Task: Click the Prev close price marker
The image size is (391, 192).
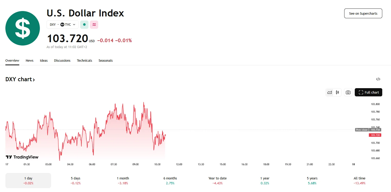Action: 368,130
